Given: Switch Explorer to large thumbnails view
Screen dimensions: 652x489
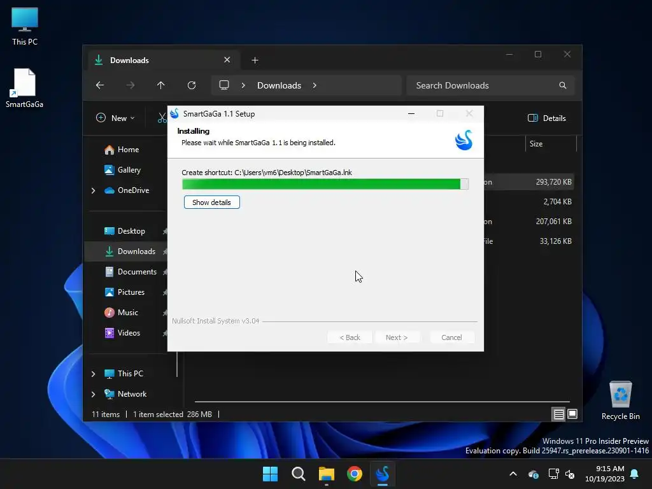Looking at the screenshot, I should coord(572,414).
